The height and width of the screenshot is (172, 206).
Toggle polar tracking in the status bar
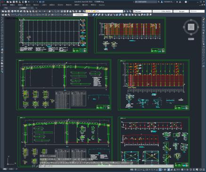(147, 170)
